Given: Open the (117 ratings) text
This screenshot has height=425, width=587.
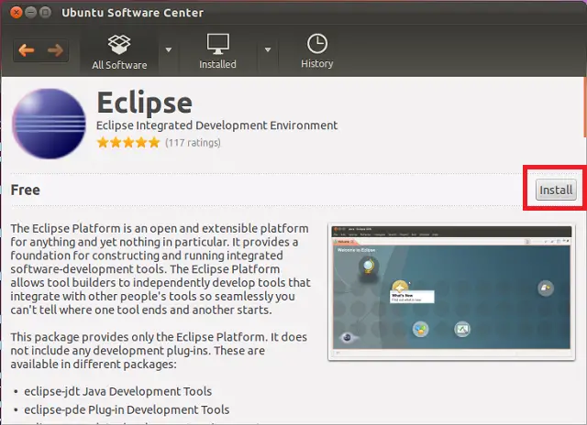Looking at the screenshot, I should [193, 143].
